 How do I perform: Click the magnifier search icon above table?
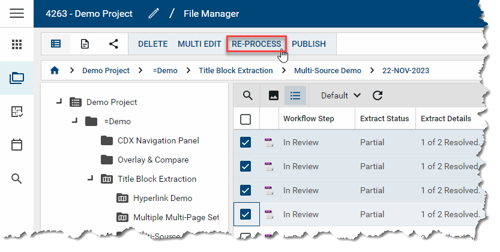point(247,95)
